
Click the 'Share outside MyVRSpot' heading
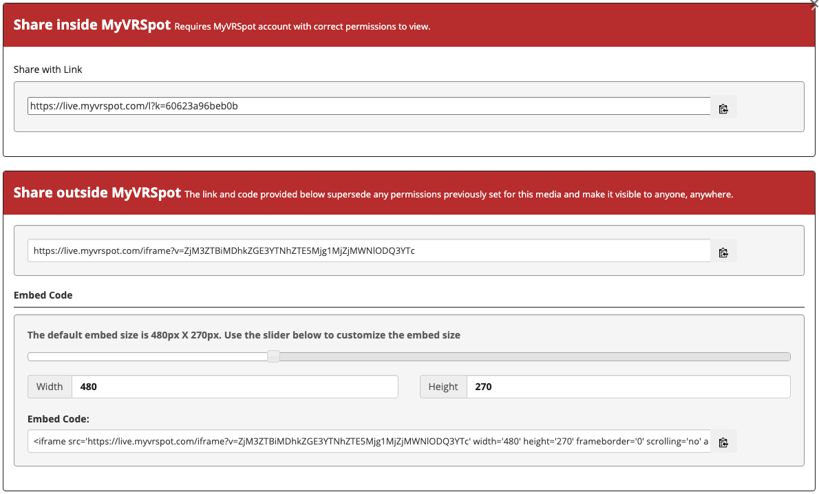[x=97, y=193]
